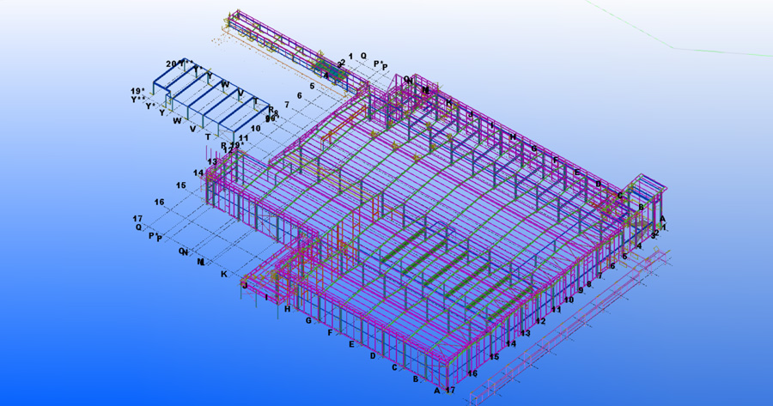Image resolution: width=773 pixels, height=406 pixels.
Task: Select grid label G along the front edge
Action: 308,321
